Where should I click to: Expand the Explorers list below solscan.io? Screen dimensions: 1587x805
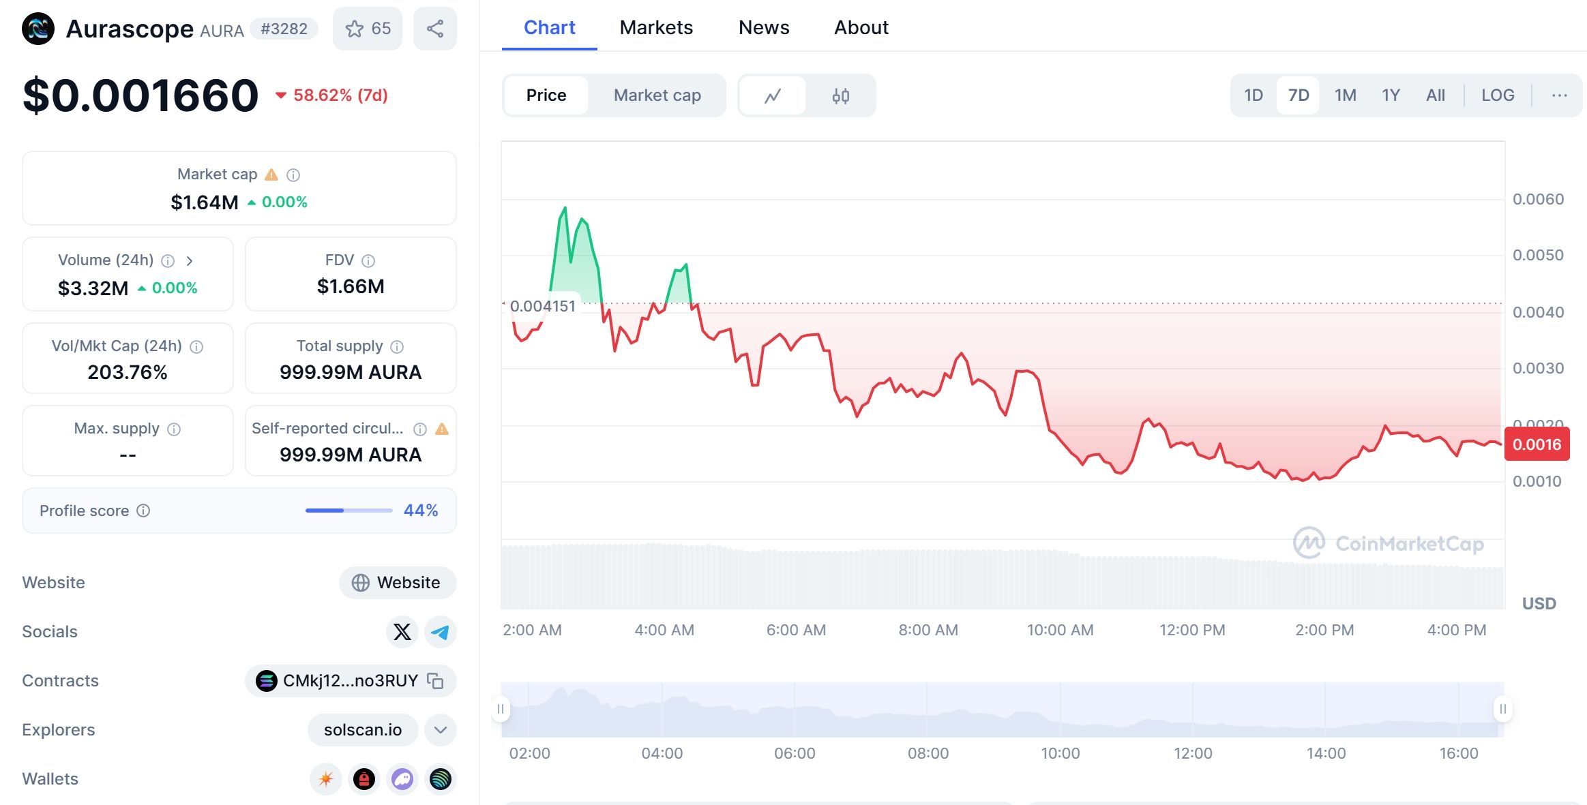(440, 729)
